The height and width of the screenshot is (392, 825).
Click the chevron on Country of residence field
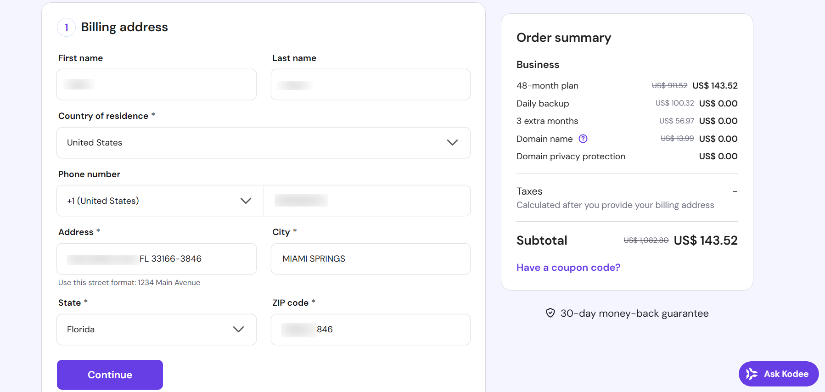(x=452, y=143)
